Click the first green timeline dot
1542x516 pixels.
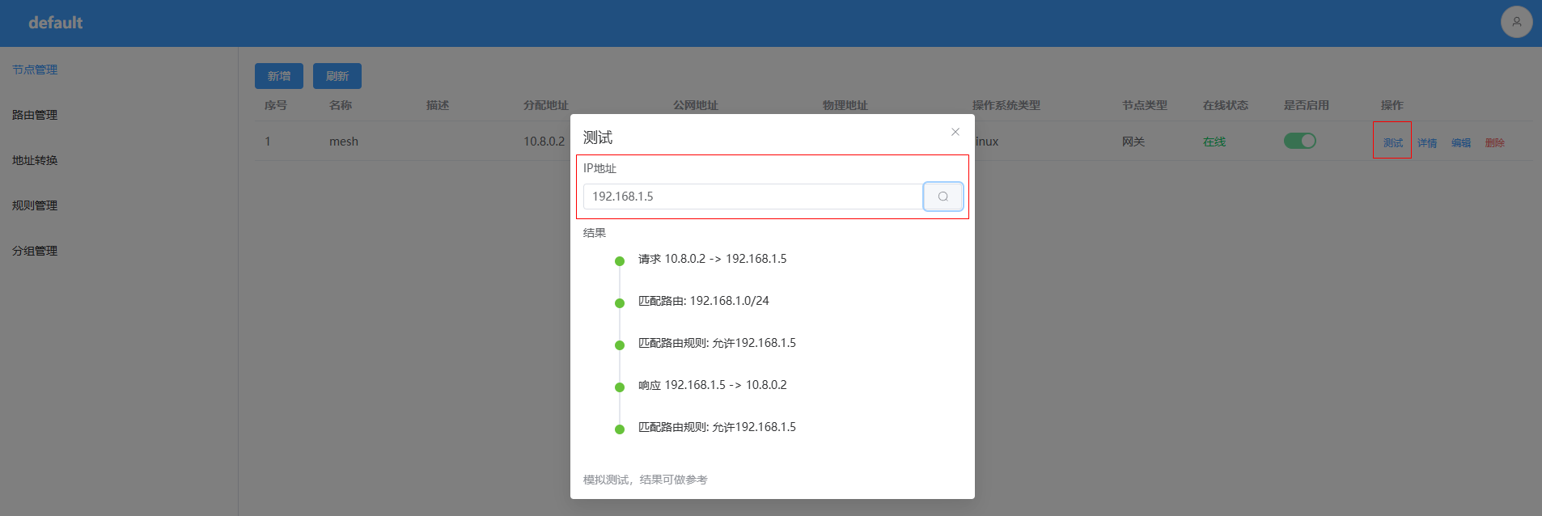pyautogui.click(x=620, y=261)
